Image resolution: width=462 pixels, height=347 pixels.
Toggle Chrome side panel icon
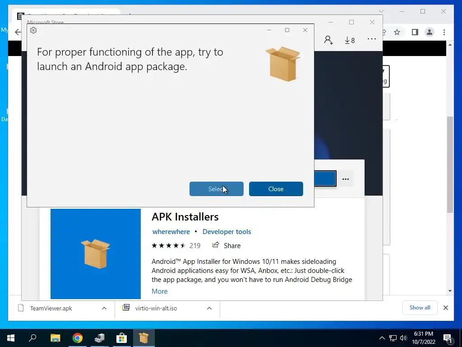point(415,32)
